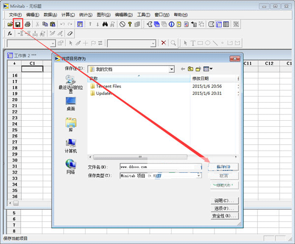Click the file name input field
This screenshot has width=295, height=244.
[x=161, y=167]
